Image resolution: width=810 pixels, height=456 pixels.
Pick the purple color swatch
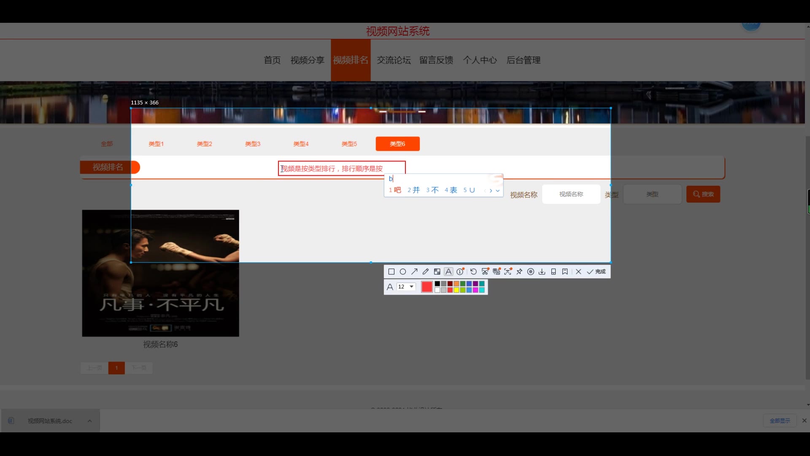click(x=475, y=284)
